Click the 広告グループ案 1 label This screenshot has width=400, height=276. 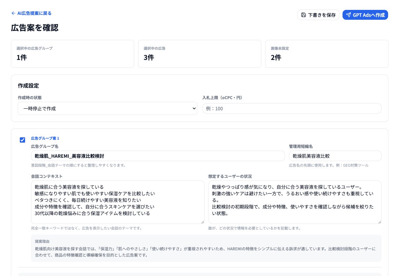(45, 138)
